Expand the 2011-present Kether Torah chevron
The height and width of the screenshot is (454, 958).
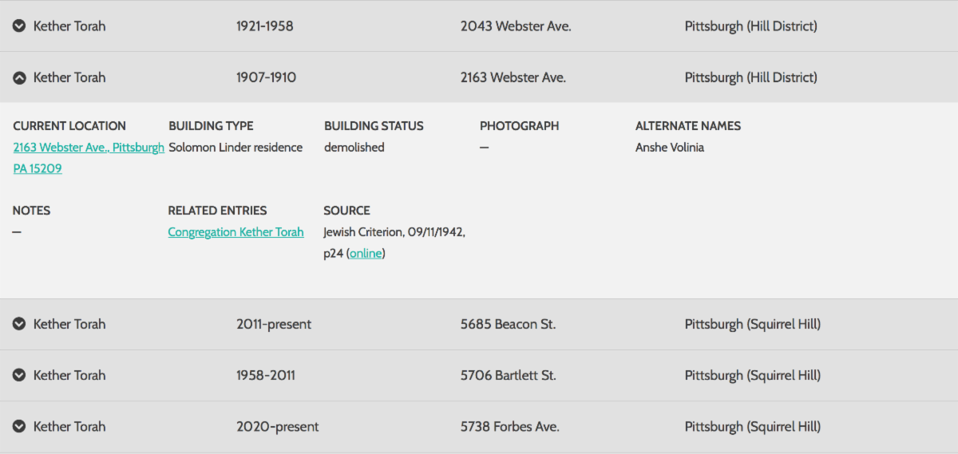[x=19, y=324]
